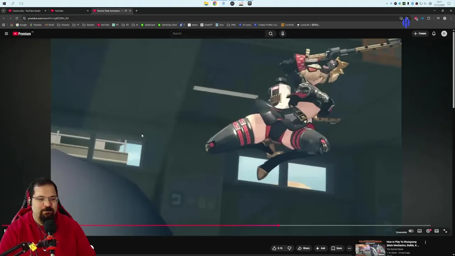Click the Create button
Viewport: 455px width, 256px height.
pos(420,33)
